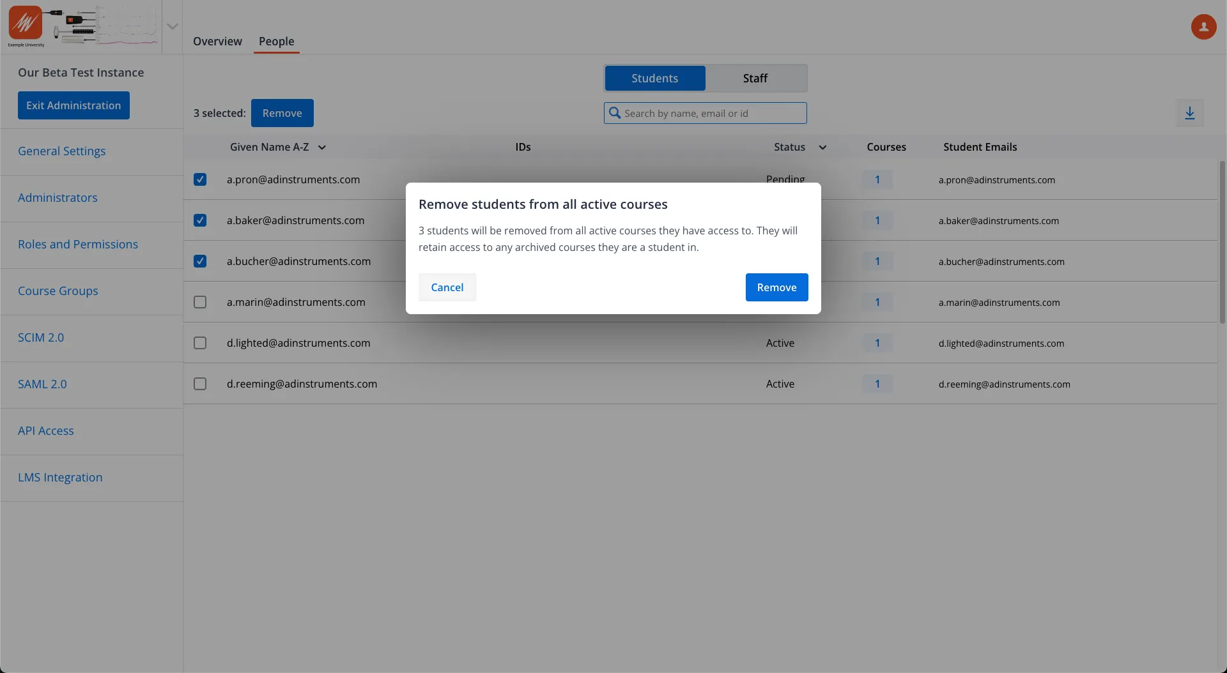Click the magnifier icon in search box
Image resolution: width=1227 pixels, height=673 pixels.
pos(615,113)
